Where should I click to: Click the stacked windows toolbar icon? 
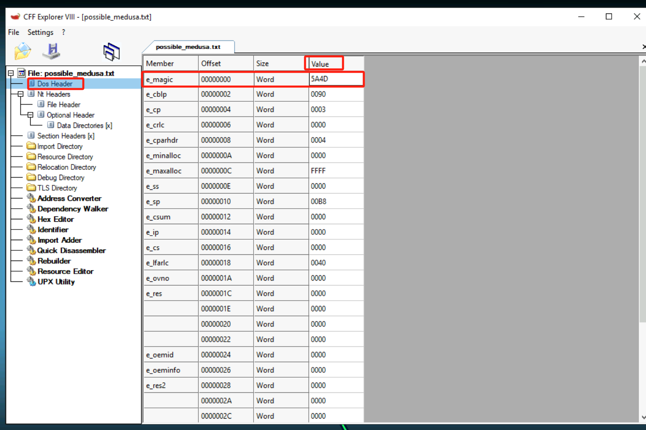click(111, 52)
